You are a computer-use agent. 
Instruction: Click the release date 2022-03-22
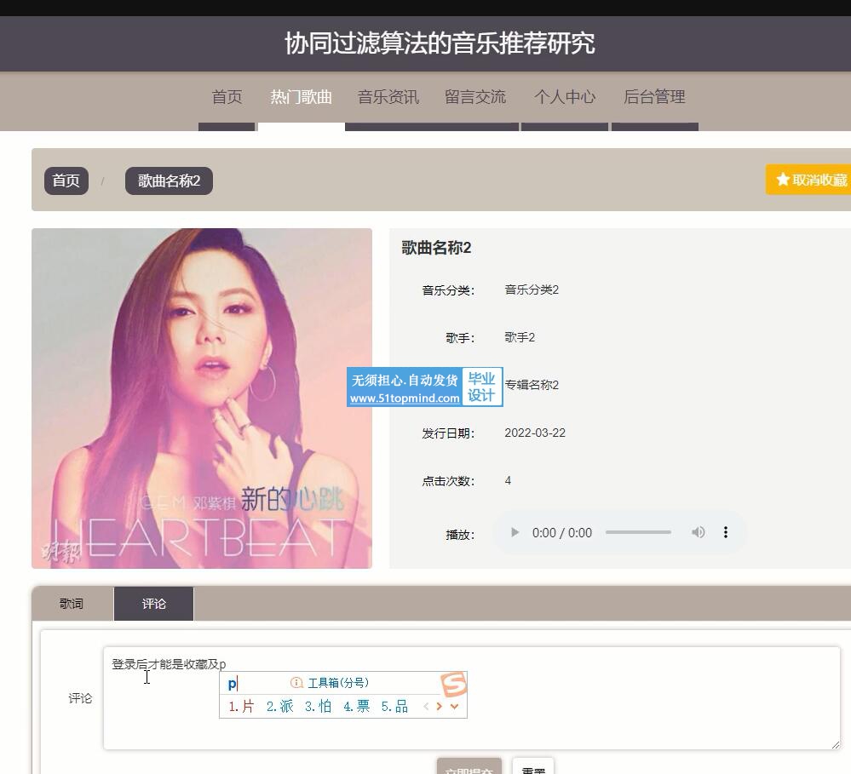coord(535,433)
